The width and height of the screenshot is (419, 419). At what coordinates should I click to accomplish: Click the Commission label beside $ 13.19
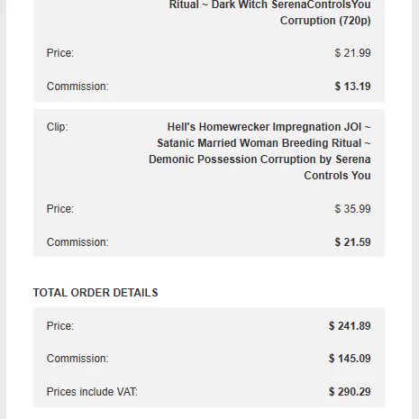pos(77,87)
